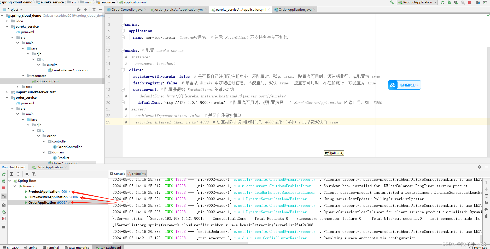
Task: Switch to order_service application.yml tab
Action: 179,10
